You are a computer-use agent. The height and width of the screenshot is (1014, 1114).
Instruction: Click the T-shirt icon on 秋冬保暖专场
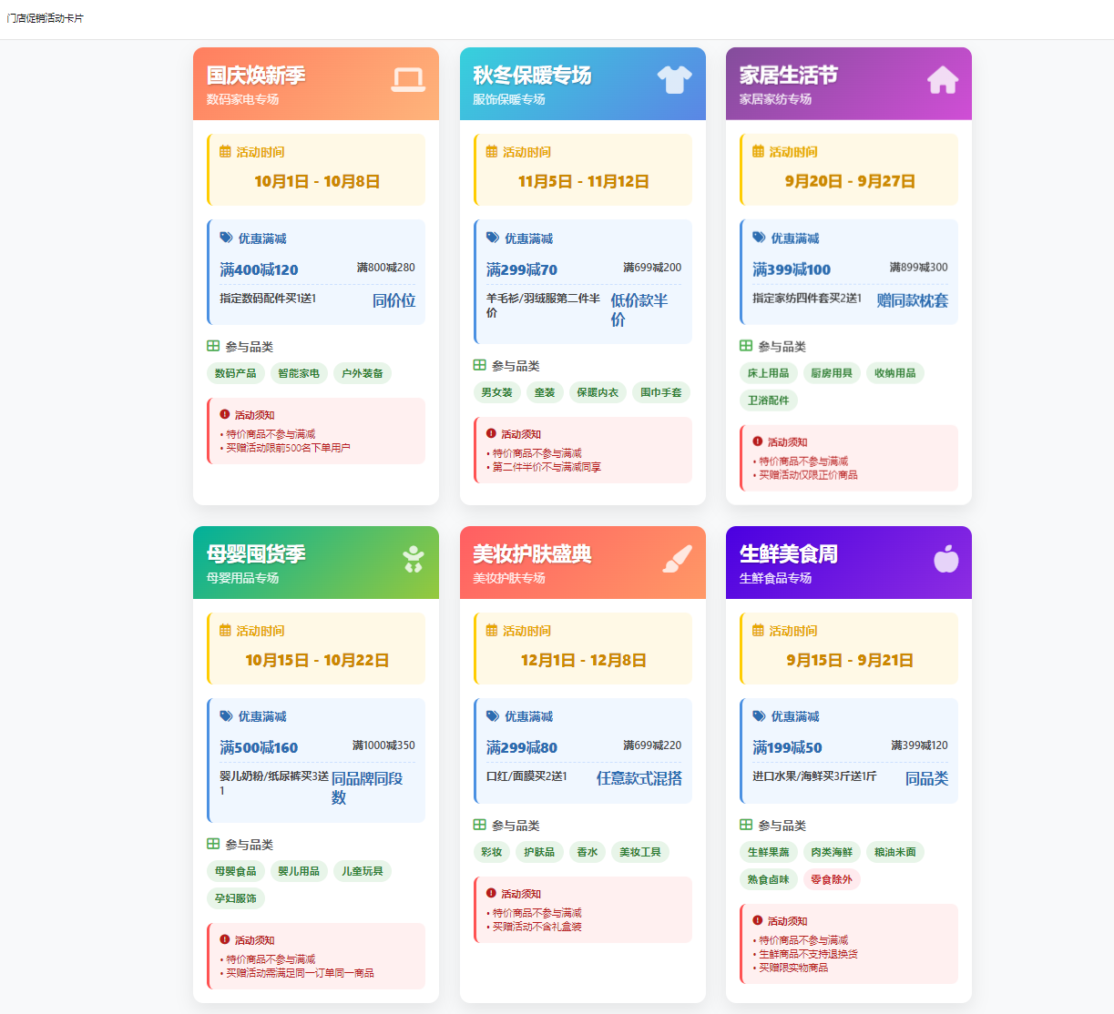click(x=674, y=80)
